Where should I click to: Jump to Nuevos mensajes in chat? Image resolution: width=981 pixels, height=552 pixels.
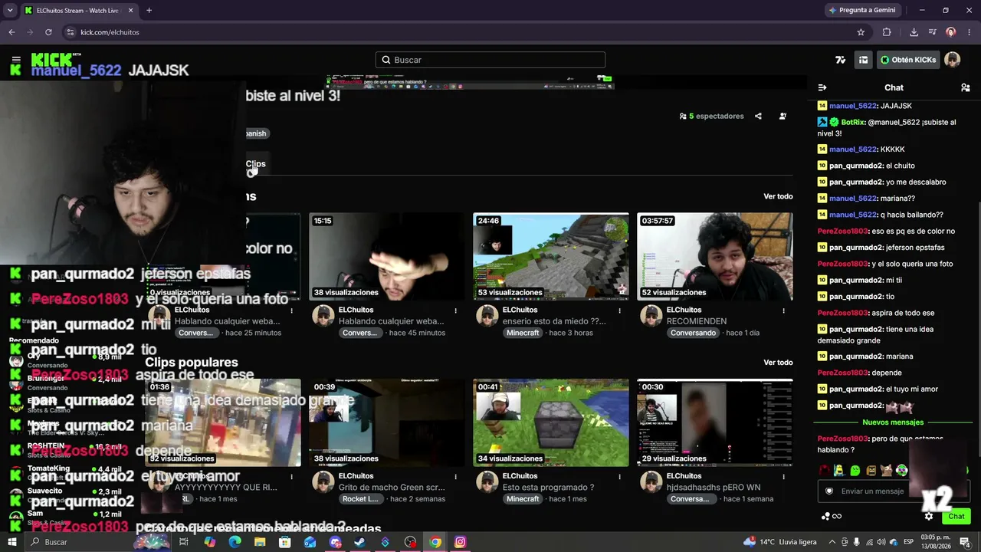tap(893, 422)
